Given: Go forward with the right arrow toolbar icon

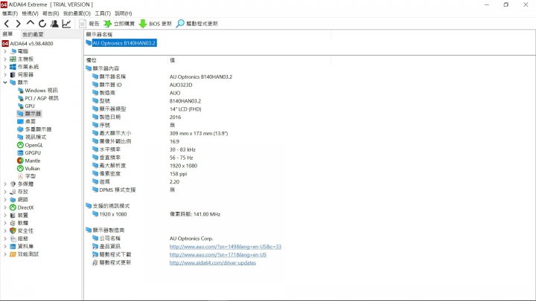Looking at the screenshot, I should 18,24.
